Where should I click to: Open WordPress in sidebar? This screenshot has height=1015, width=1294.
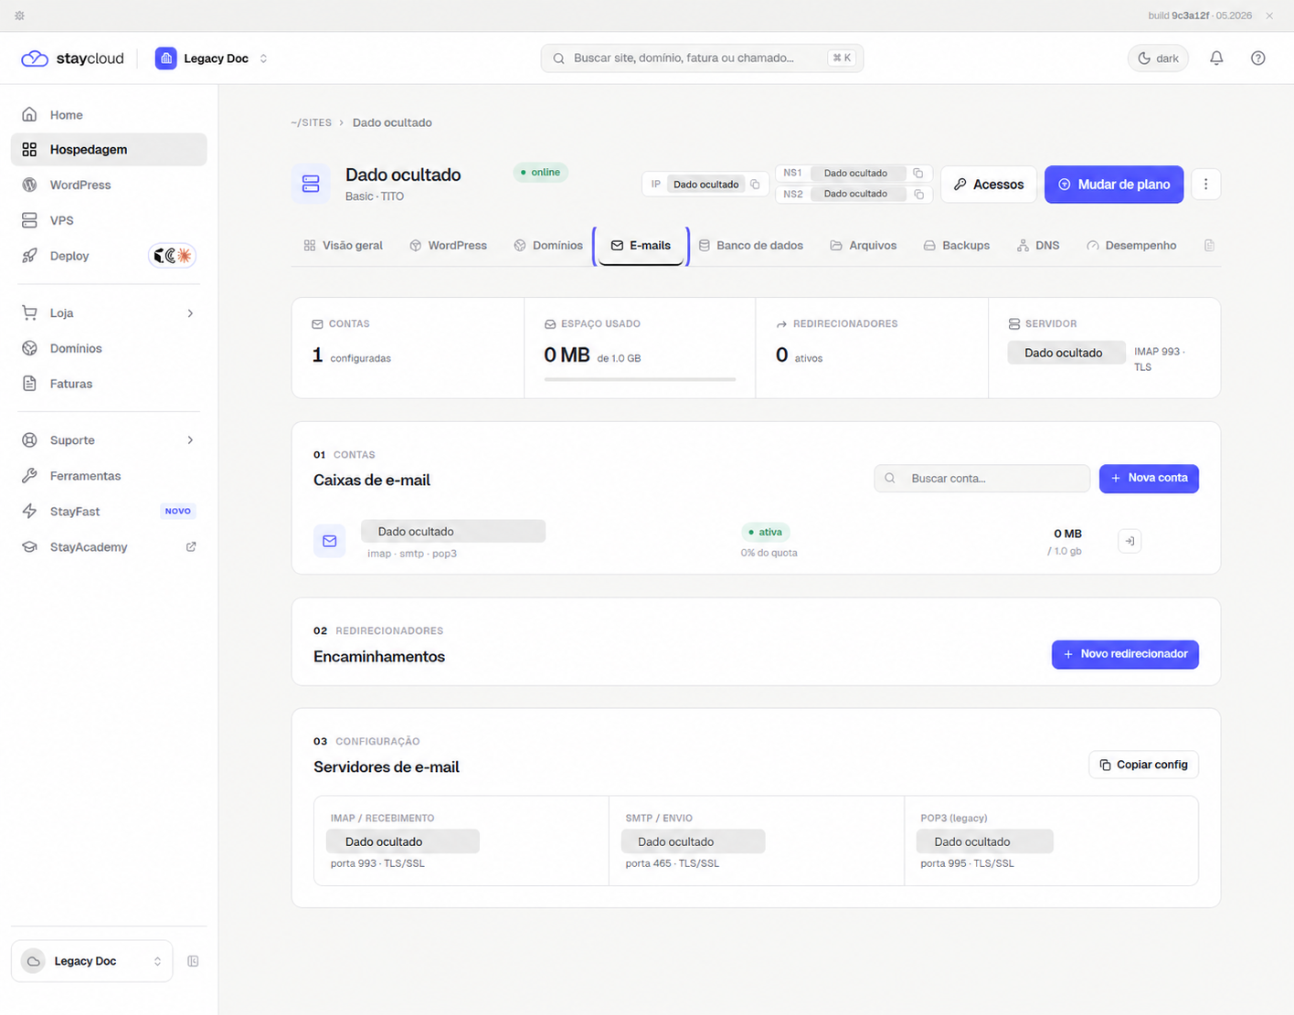[x=109, y=185]
